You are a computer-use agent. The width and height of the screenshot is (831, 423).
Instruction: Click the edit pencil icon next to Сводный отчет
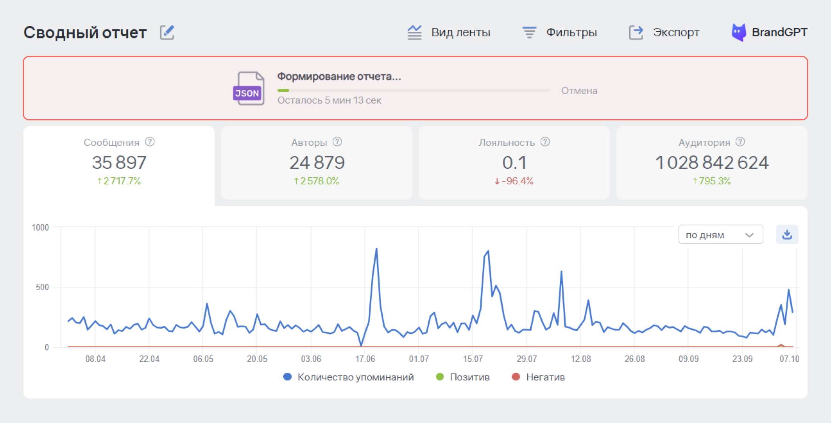pyautogui.click(x=167, y=32)
